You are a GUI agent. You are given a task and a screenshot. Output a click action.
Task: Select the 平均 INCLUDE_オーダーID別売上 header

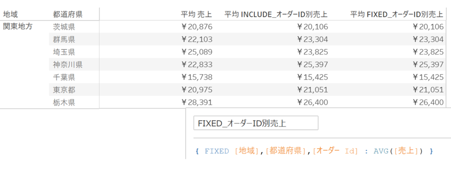pos(276,15)
